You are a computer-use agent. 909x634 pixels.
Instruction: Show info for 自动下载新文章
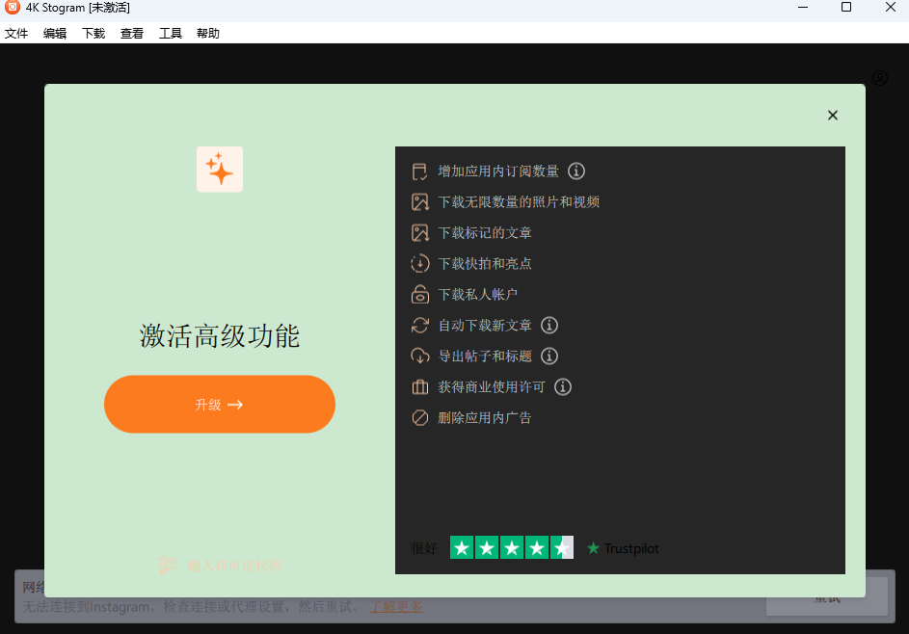[549, 325]
